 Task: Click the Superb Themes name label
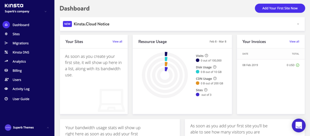(23, 128)
